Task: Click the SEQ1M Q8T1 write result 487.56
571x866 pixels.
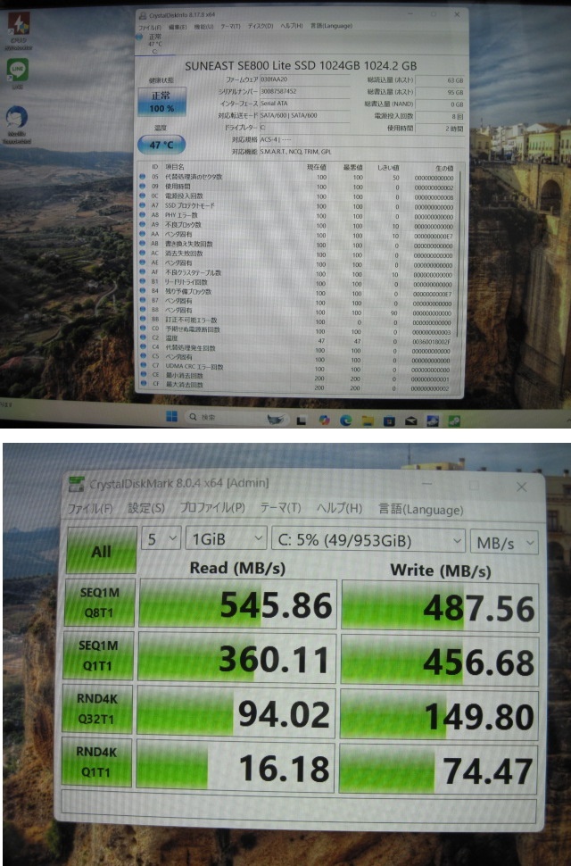Action: click(440, 607)
